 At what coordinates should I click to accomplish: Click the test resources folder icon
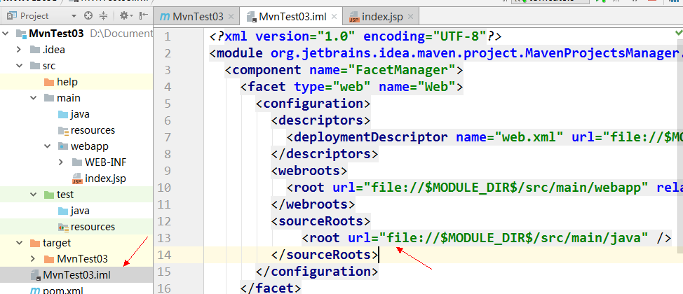click(x=64, y=227)
